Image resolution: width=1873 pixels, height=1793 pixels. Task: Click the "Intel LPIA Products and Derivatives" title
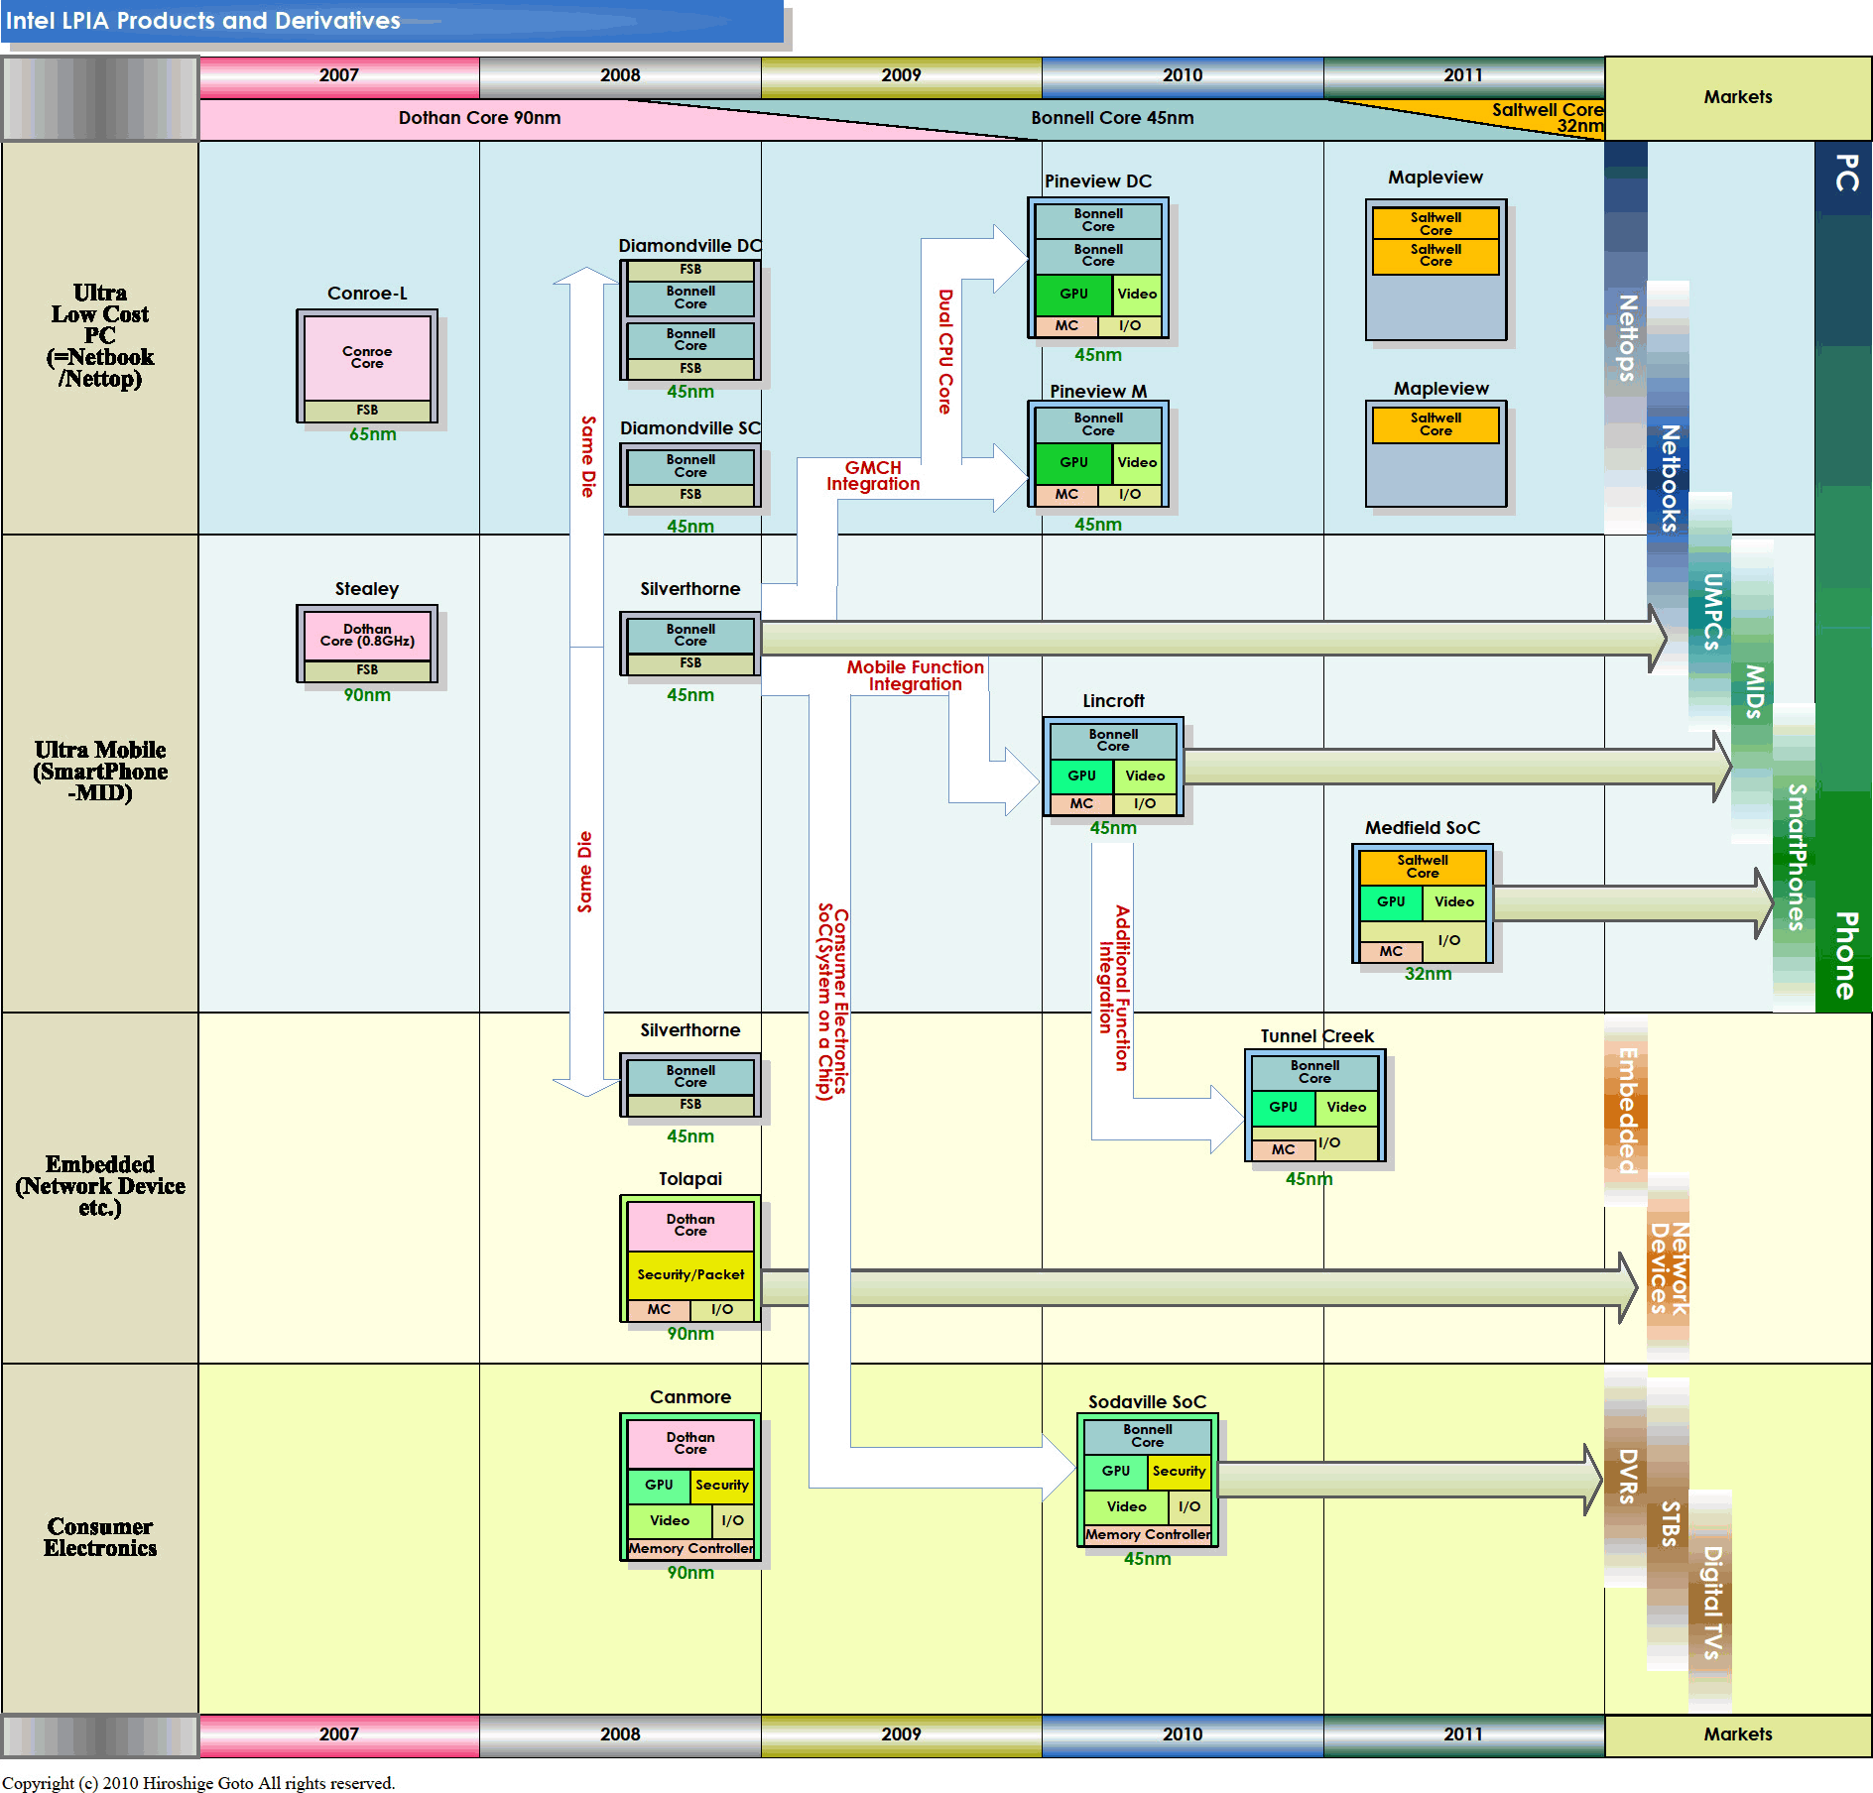pos(202,21)
